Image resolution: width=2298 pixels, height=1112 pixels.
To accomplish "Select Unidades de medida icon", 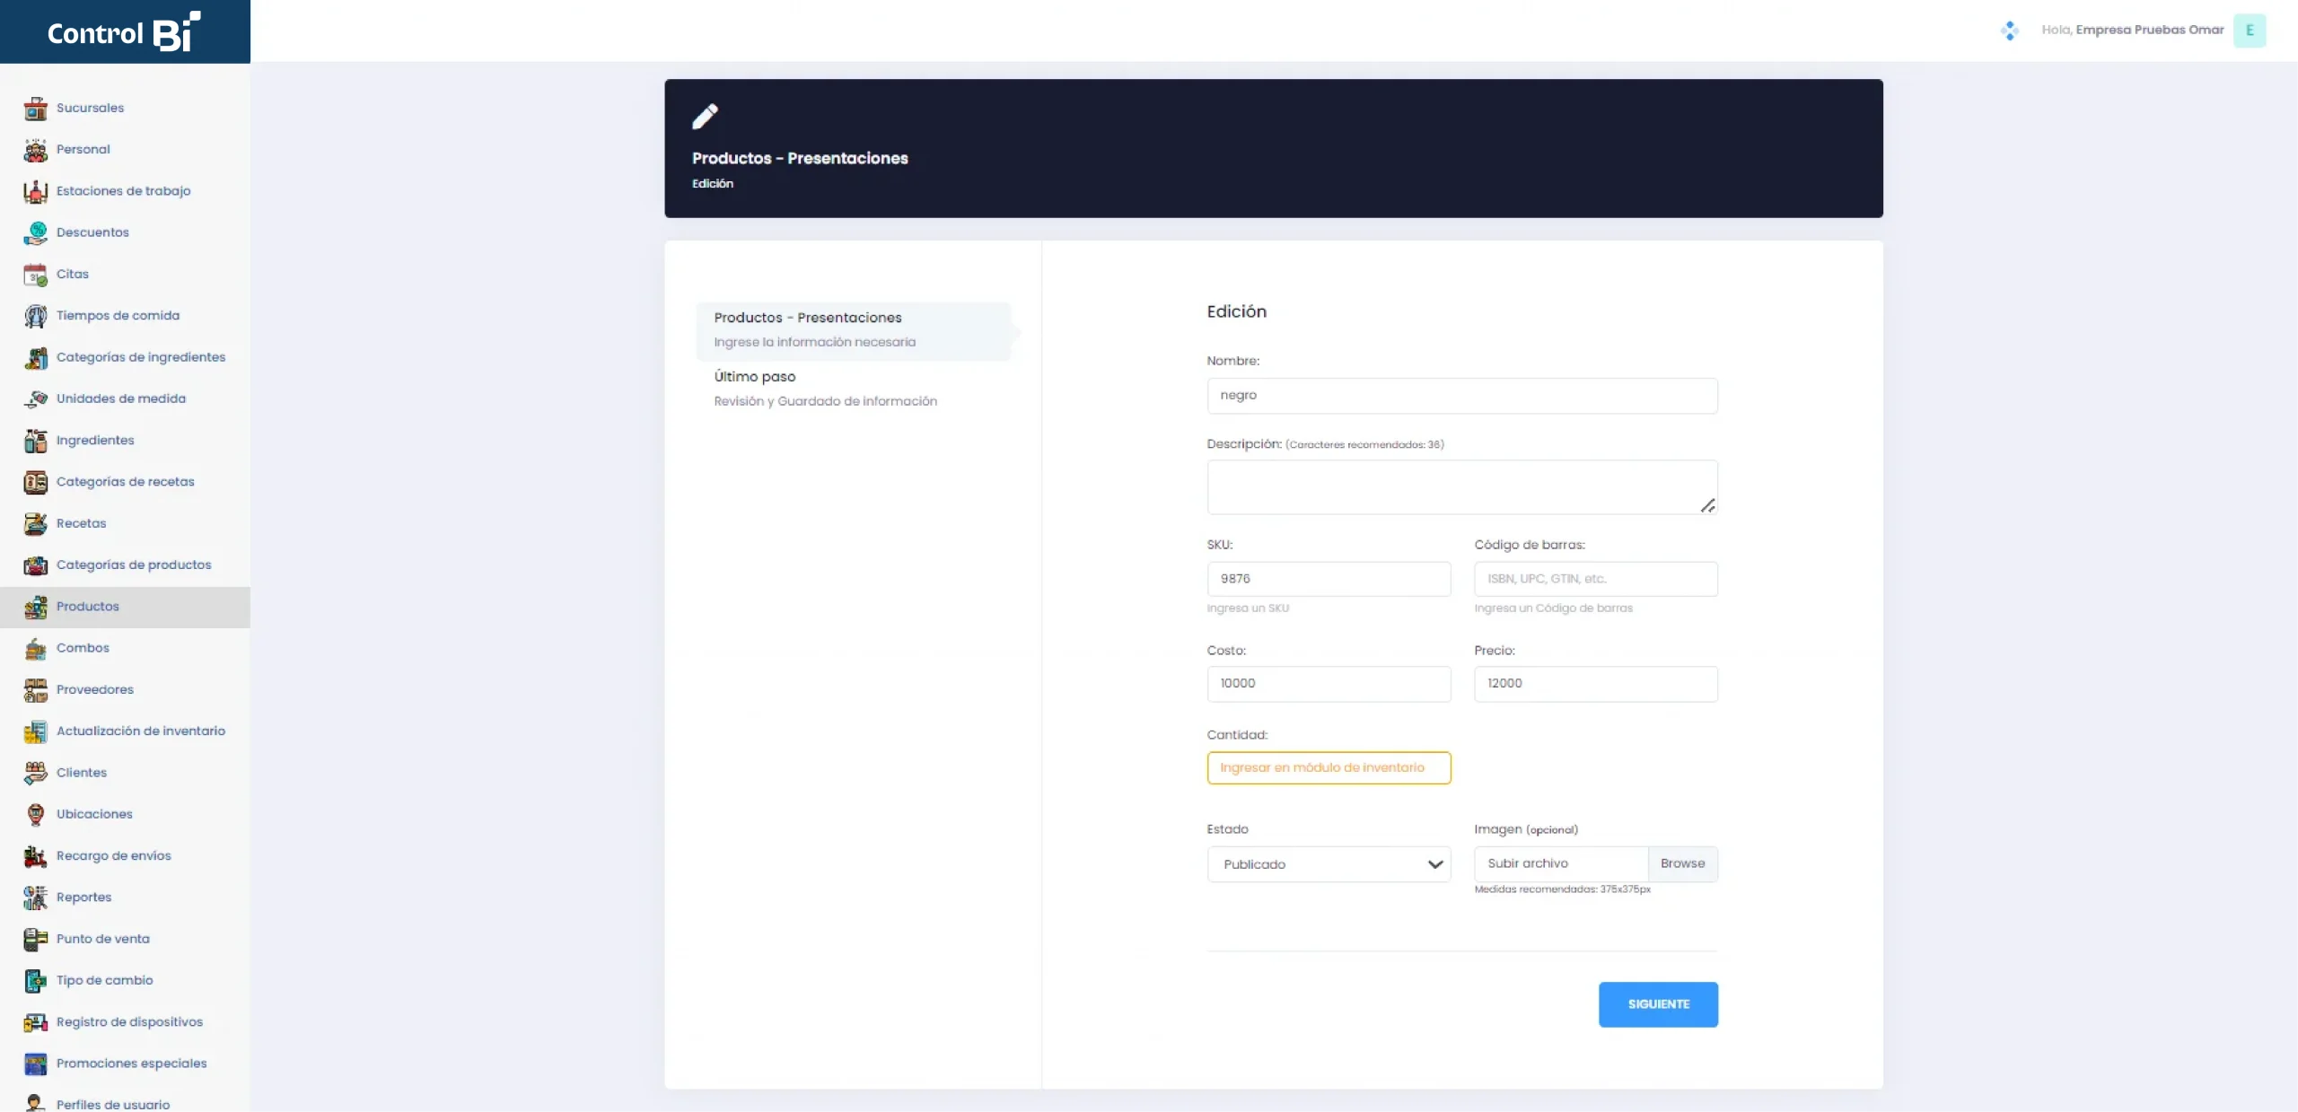I will click(x=35, y=399).
